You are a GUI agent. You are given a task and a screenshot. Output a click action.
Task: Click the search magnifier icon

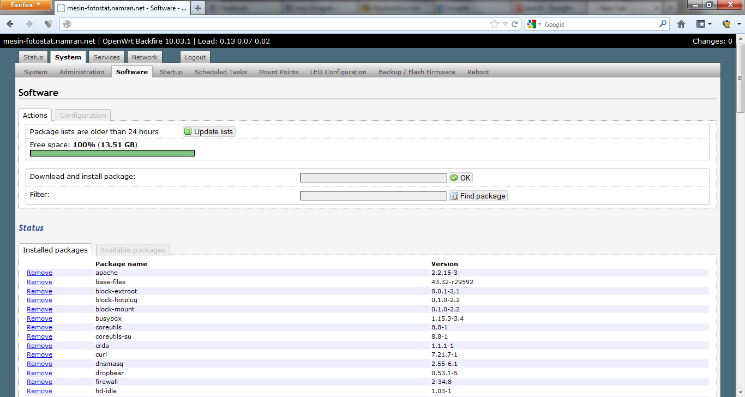click(x=663, y=24)
